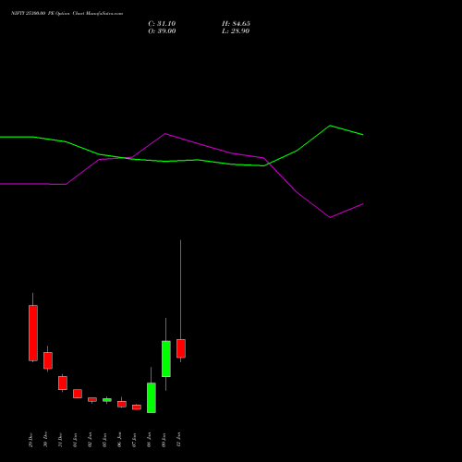
Task: Select the green candle for 08 Jan
Action: coord(152,397)
